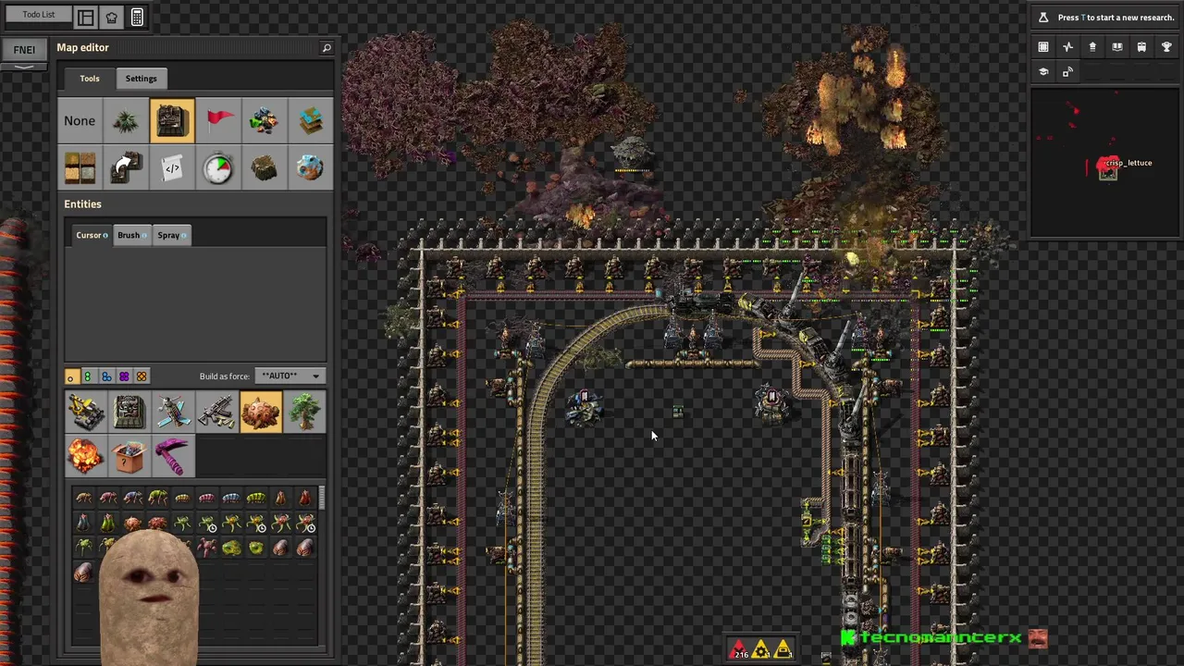Click the minimap view
Screen dimensions: 1184x666
tap(1104, 162)
